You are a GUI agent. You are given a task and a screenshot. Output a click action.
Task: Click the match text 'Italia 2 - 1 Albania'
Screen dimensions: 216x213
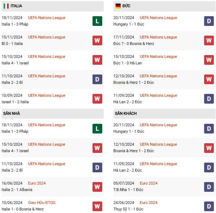click(17, 190)
